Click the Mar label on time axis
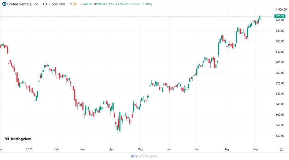 (83, 149)
